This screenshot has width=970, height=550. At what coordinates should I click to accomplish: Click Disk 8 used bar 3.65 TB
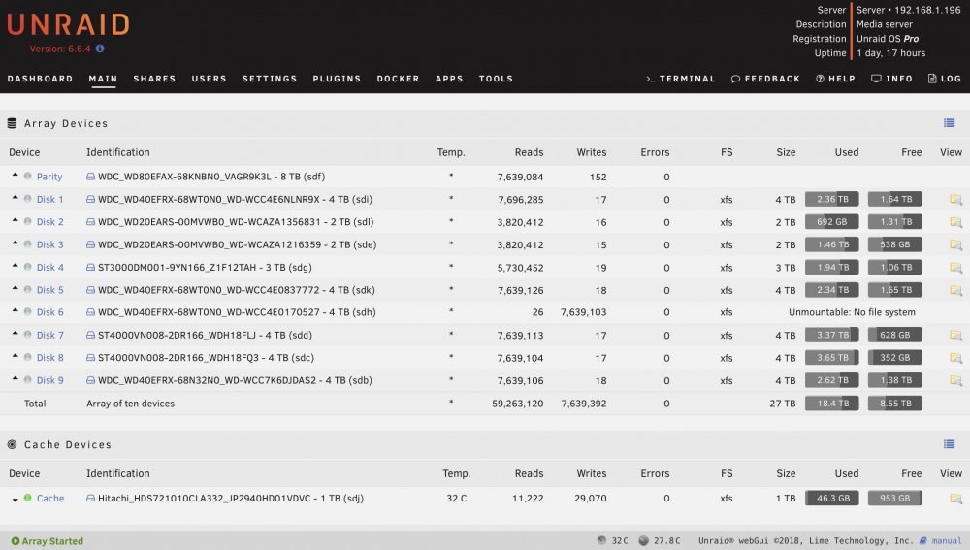point(831,358)
